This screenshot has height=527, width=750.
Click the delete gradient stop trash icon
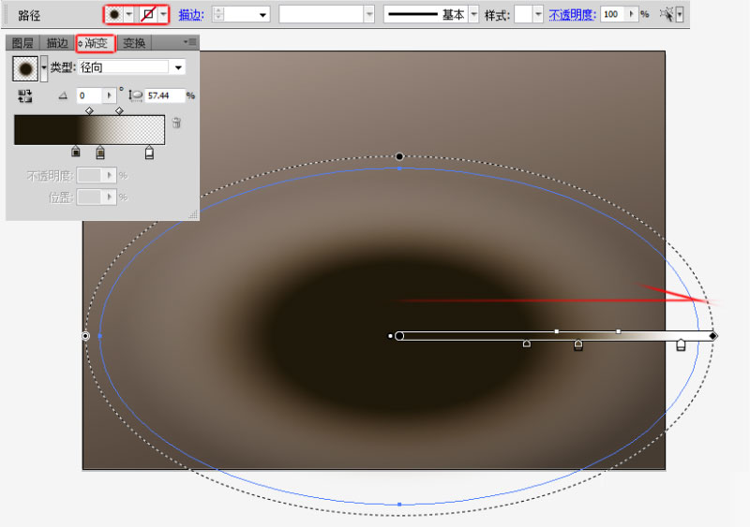point(176,123)
